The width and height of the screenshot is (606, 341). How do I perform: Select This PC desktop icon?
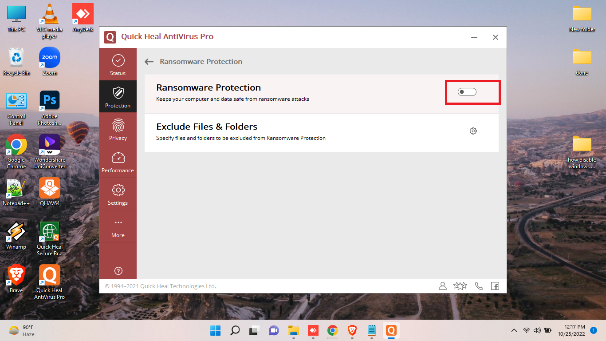[x=16, y=18]
